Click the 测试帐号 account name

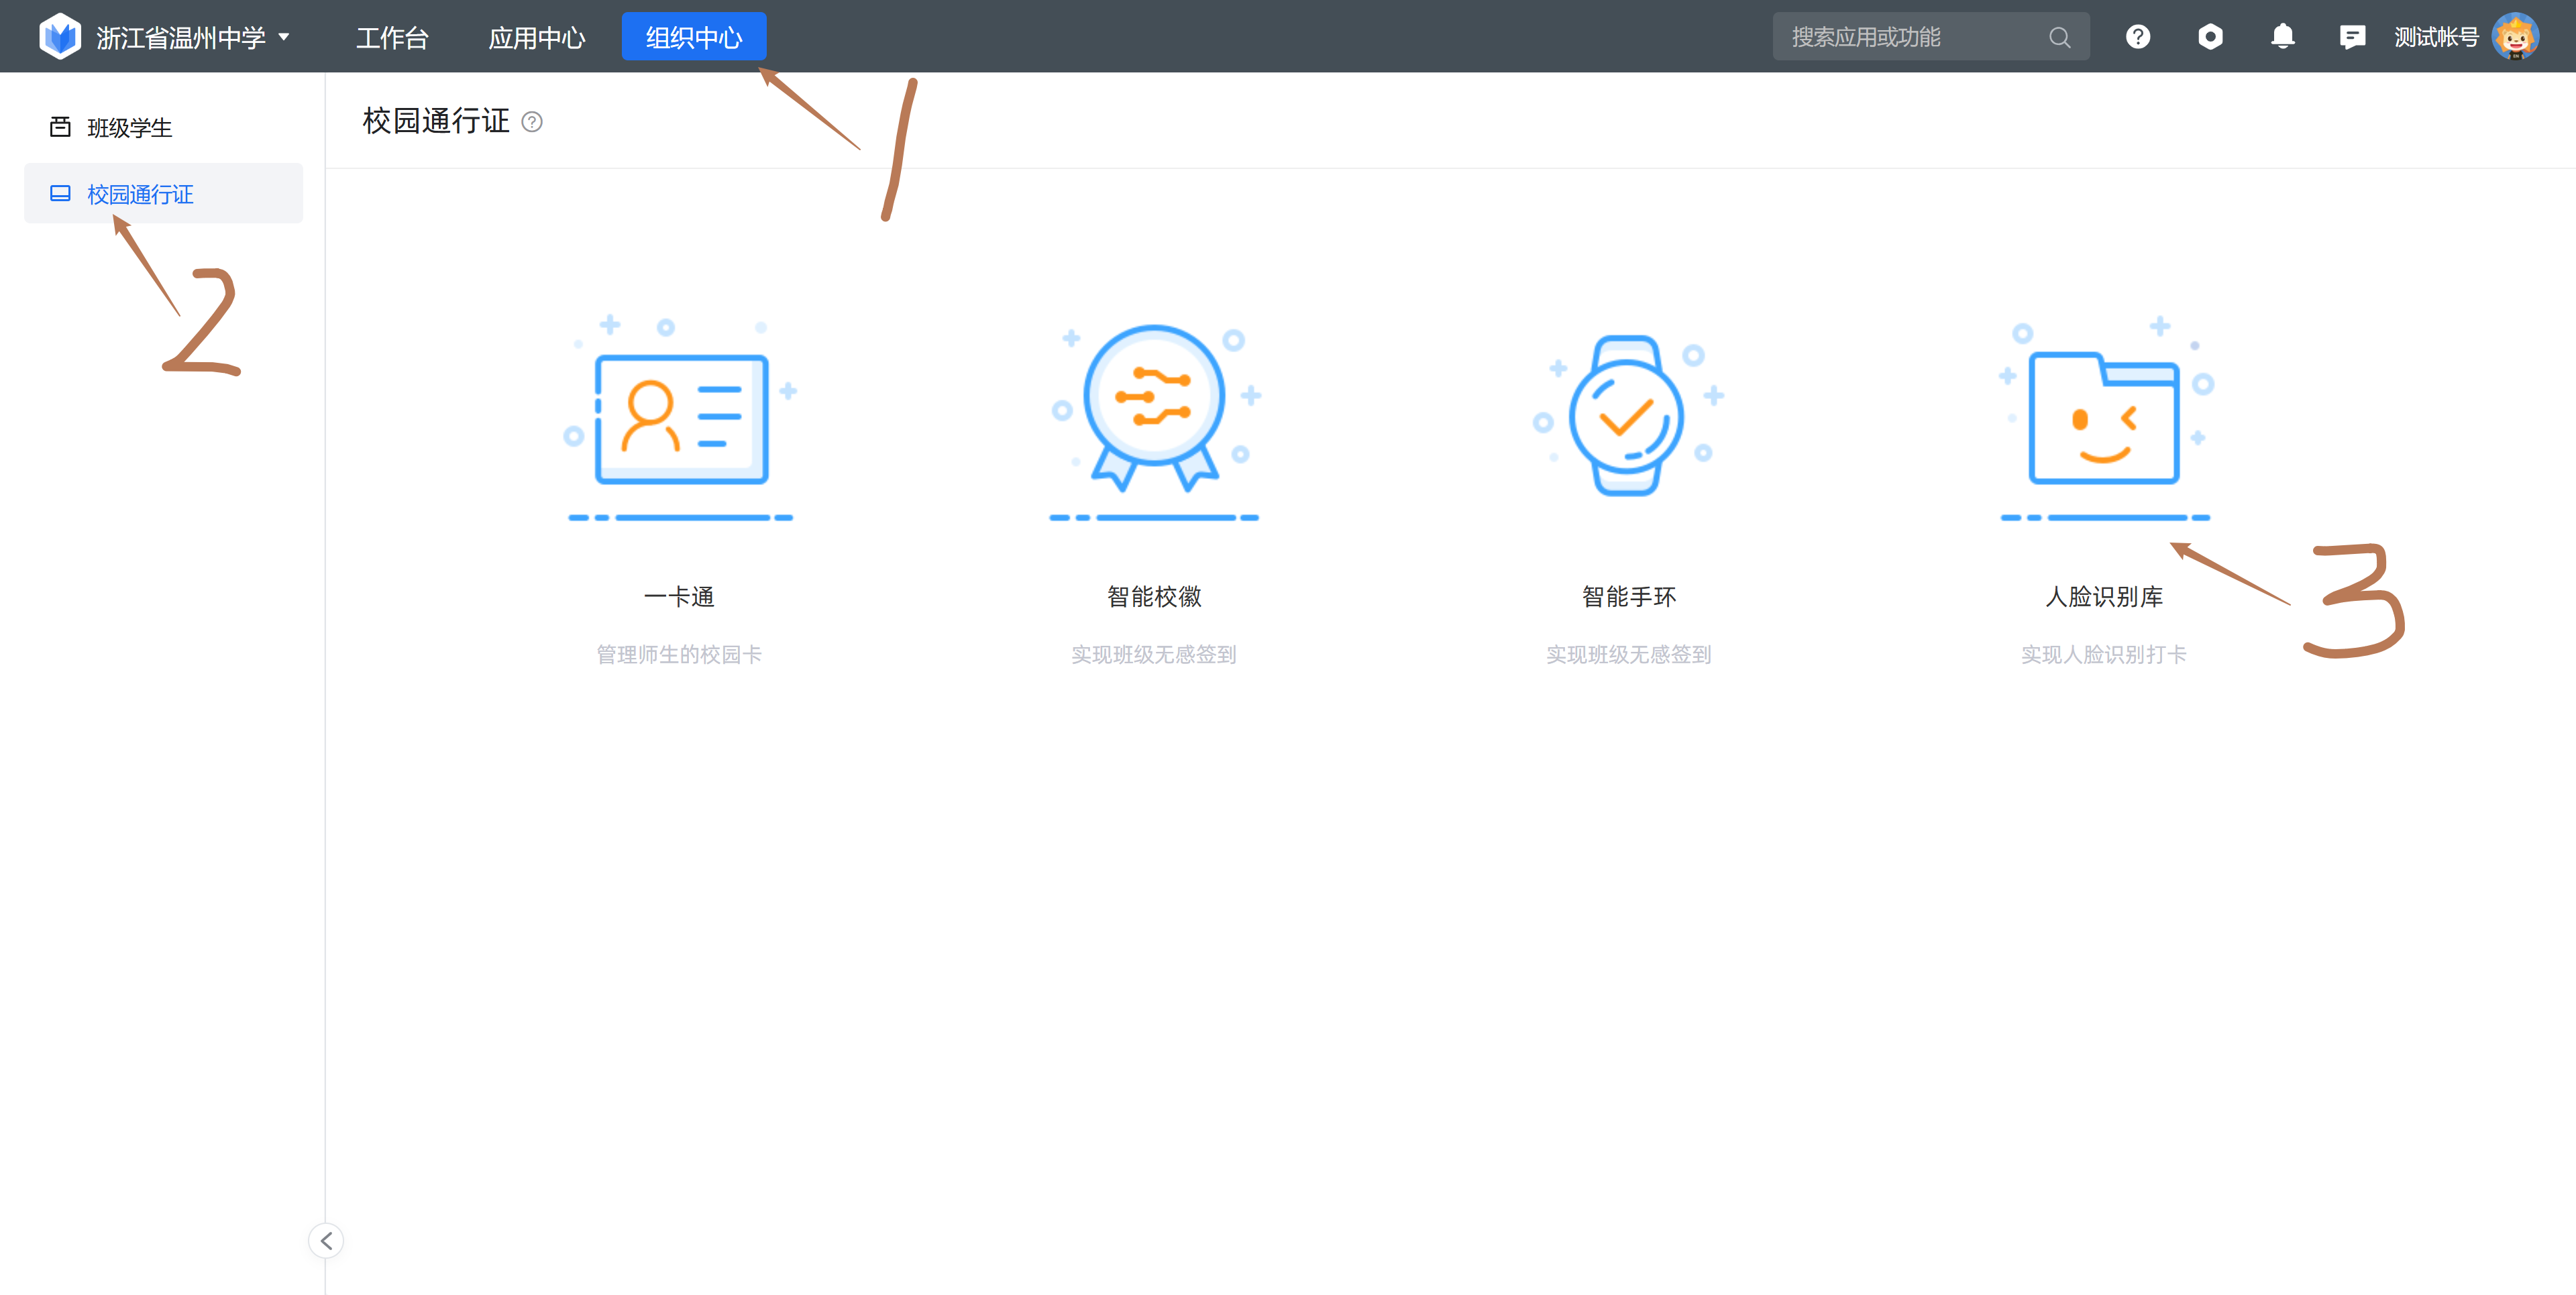click(x=2435, y=37)
